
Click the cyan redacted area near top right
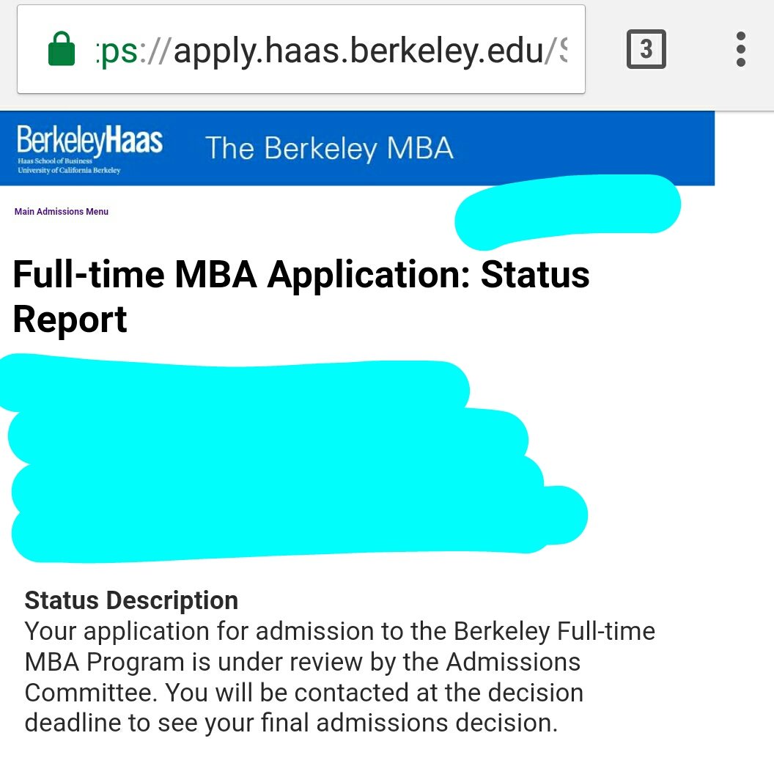567,209
